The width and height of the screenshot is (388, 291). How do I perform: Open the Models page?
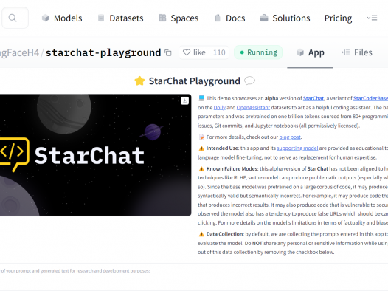pos(62,18)
